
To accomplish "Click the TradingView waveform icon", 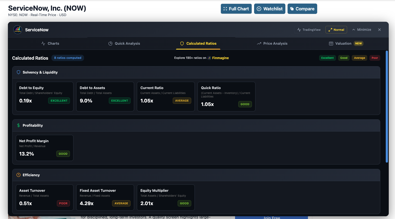I will coord(299,29).
